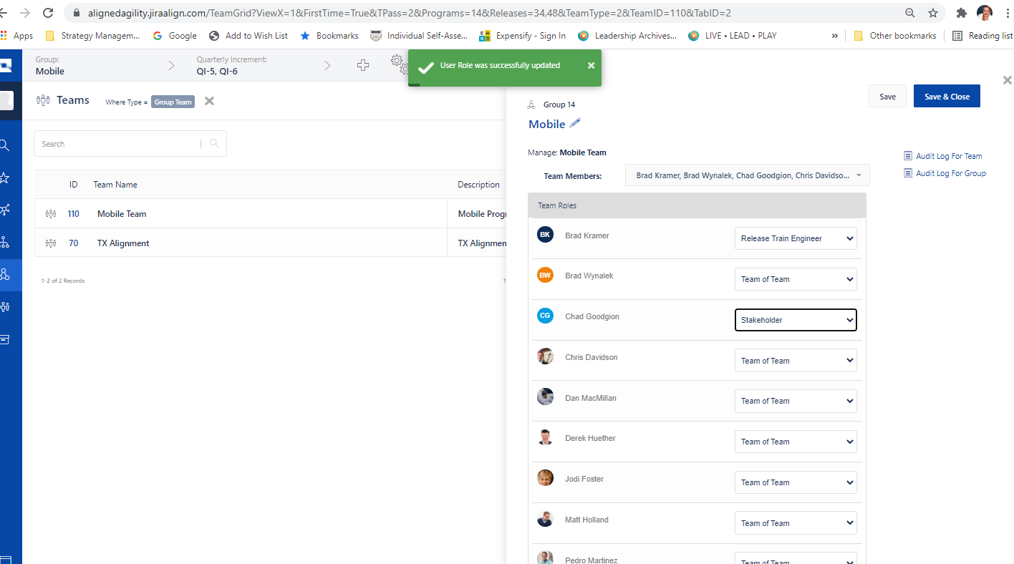The width and height of the screenshot is (1014, 564).
Task: Open the highlighted Teams icon in sidebar
Action: [6, 273]
